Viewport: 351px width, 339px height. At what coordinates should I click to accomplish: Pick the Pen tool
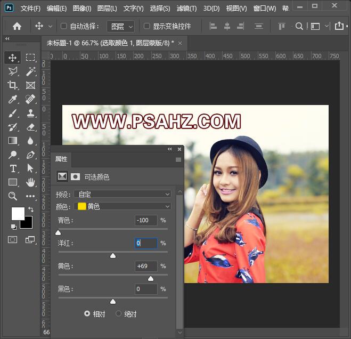coord(30,155)
